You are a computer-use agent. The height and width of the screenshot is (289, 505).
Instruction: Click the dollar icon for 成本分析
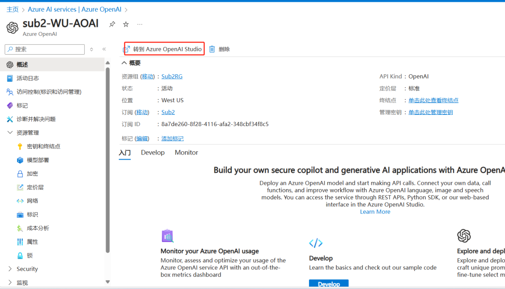[x=20, y=228]
